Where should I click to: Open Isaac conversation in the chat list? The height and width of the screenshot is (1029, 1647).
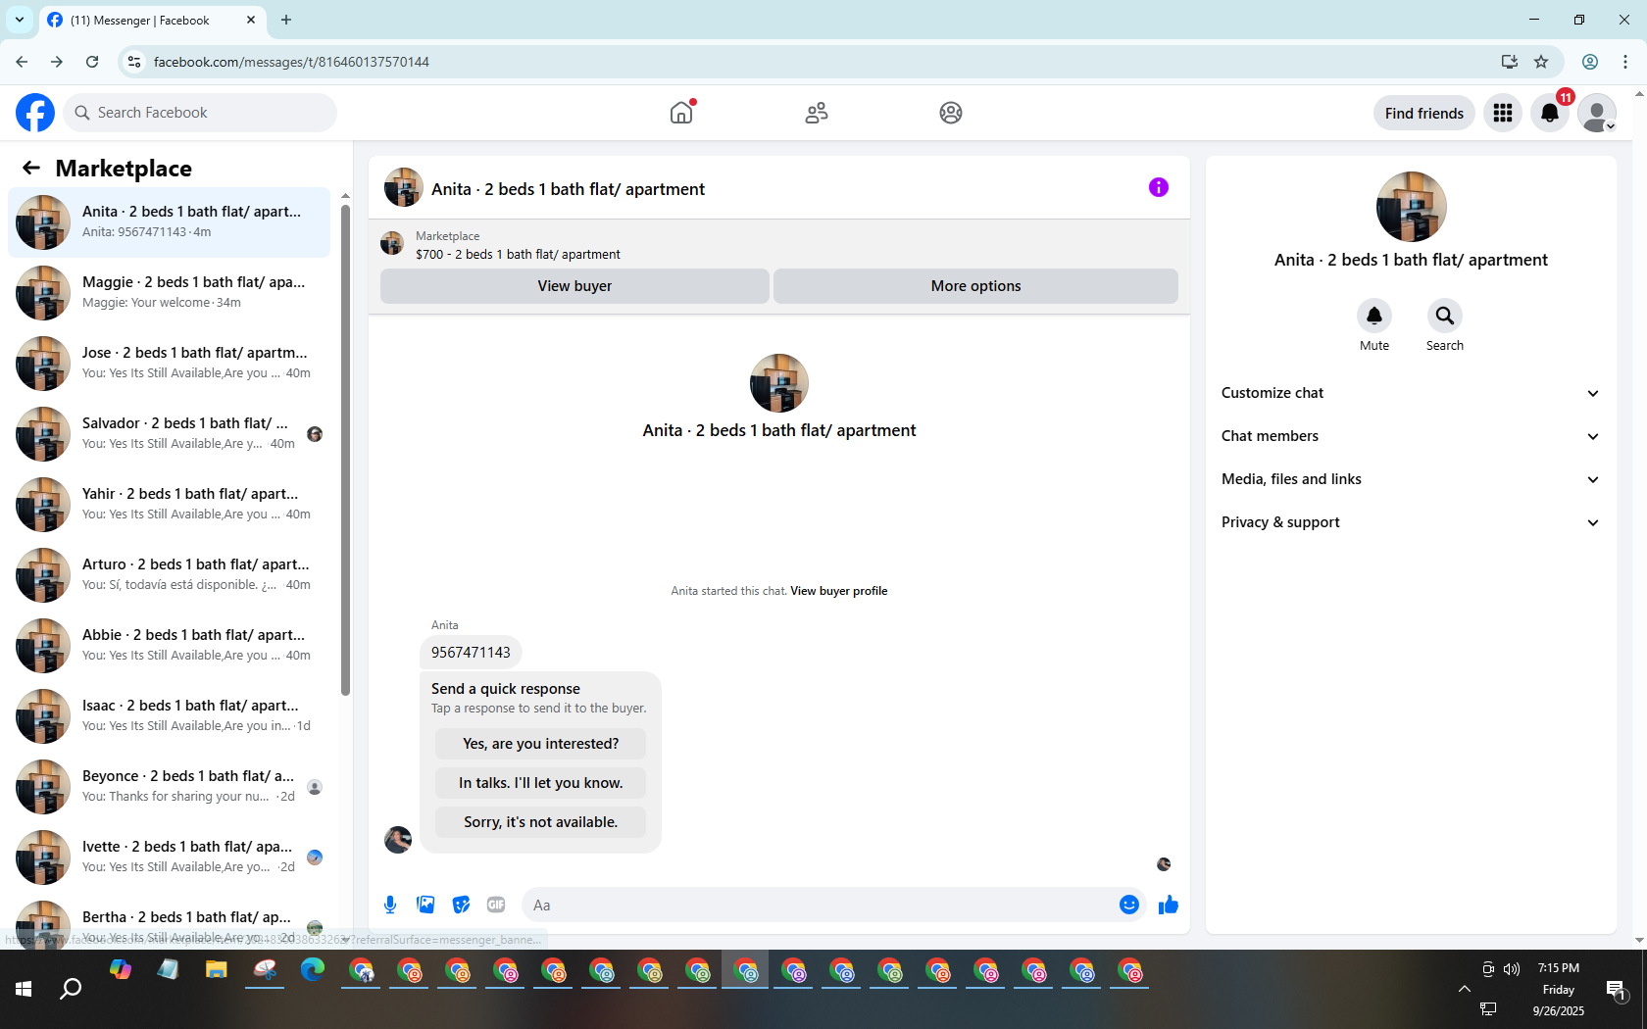pos(169,716)
